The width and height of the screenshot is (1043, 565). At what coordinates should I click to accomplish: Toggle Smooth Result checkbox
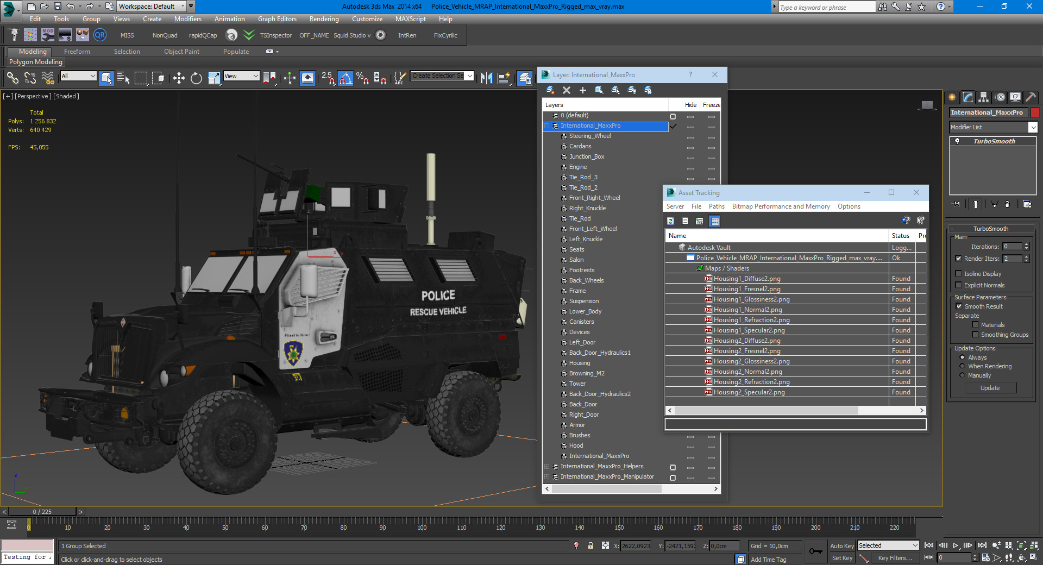pos(959,306)
